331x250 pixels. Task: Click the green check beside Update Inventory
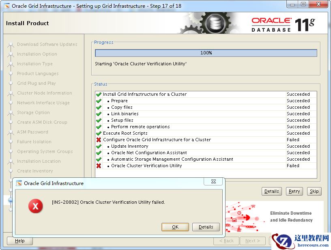click(x=99, y=147)
